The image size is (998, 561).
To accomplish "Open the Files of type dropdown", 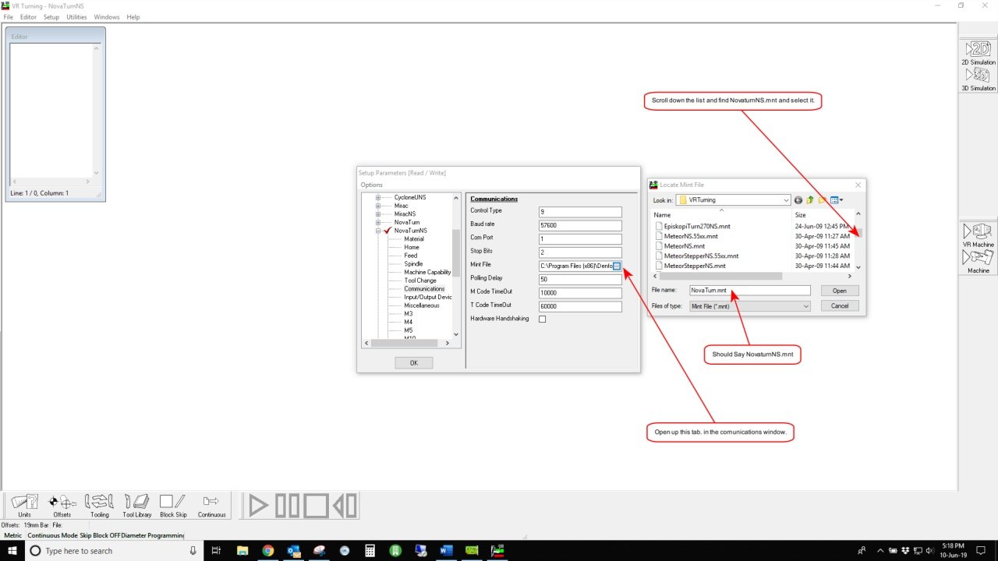I will pyautogui.click(x=805, y=306).
